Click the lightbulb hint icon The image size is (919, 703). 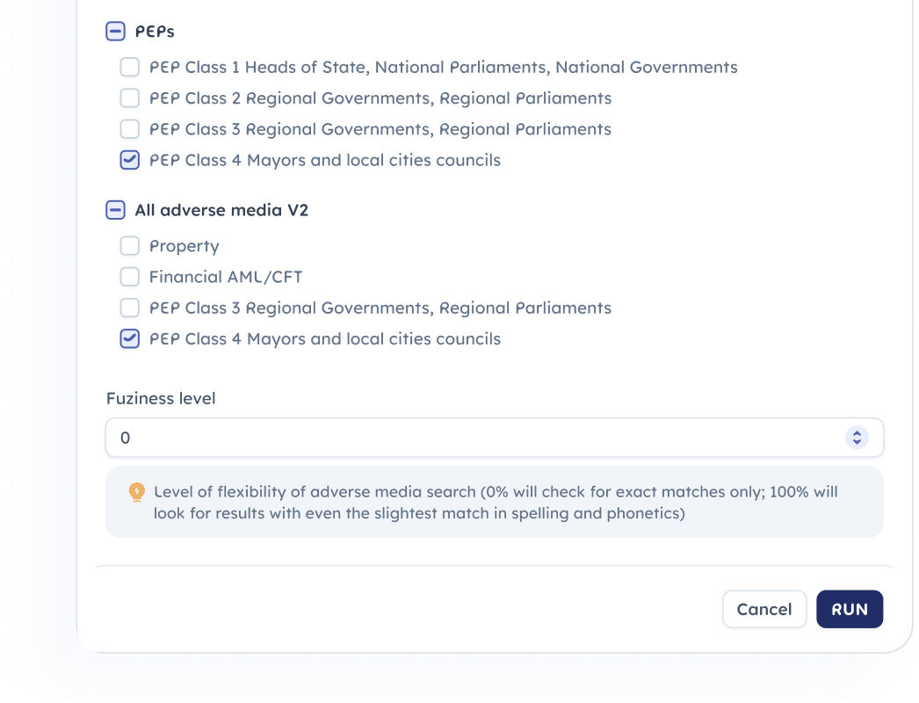[136, 492]
